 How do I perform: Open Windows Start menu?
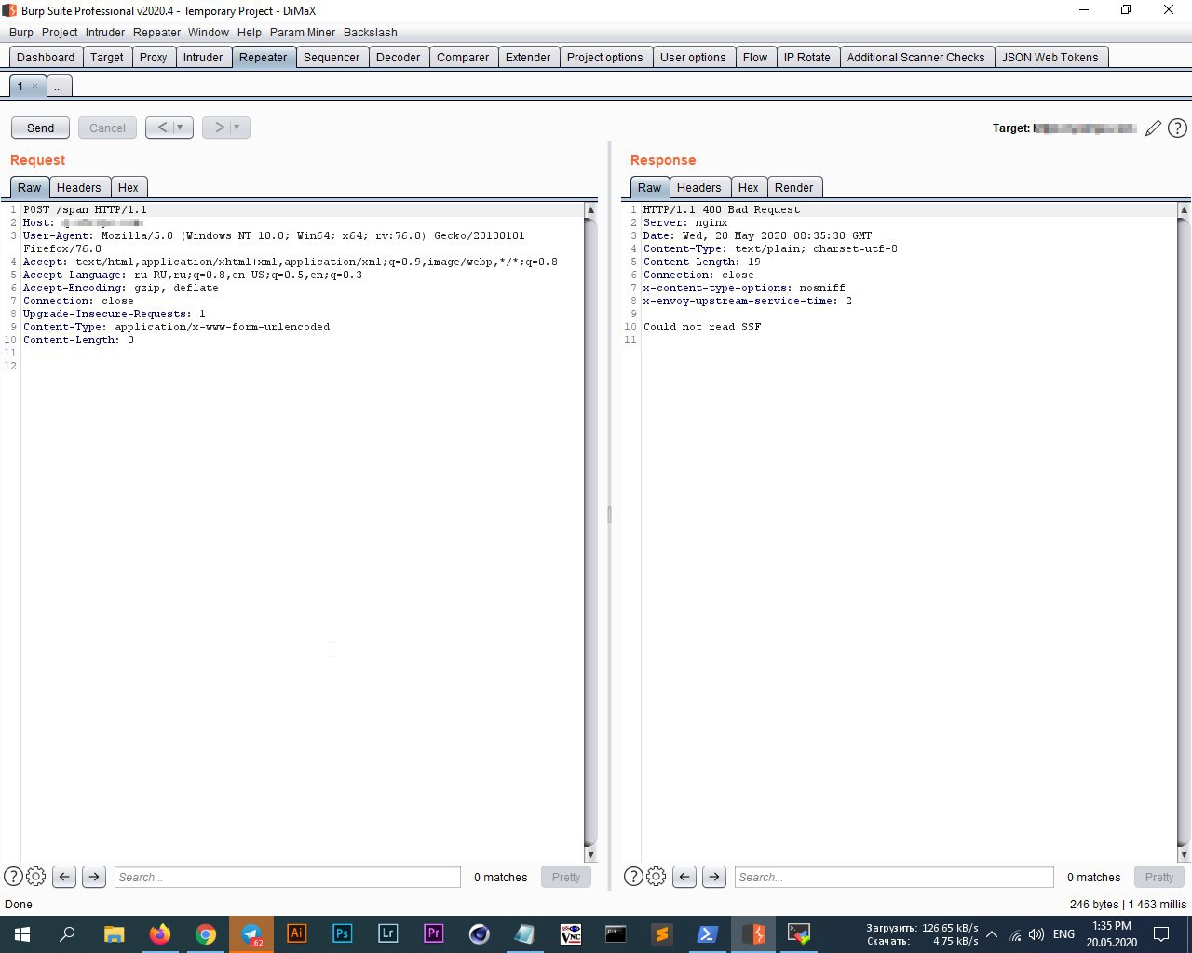(21, 934)
